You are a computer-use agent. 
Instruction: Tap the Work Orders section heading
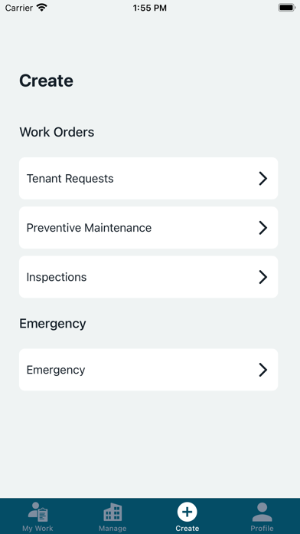(x=57, y=132)
